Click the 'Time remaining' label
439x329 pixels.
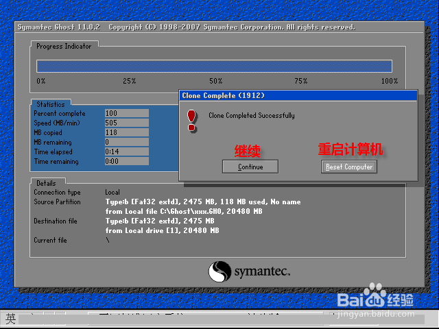[x=56, y=162]
